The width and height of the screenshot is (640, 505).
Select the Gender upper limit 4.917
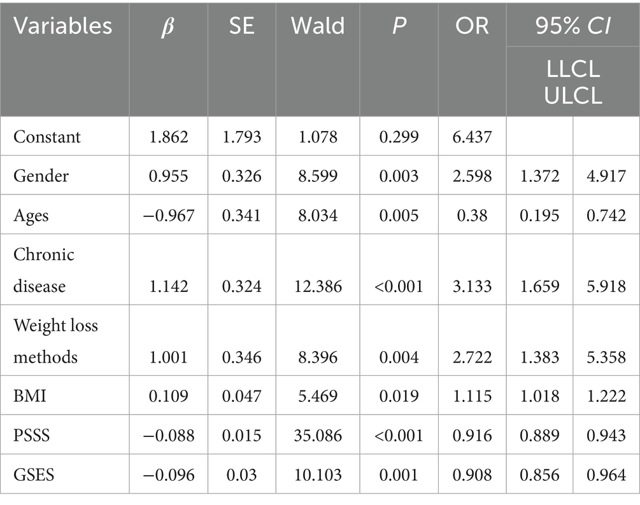606,176
